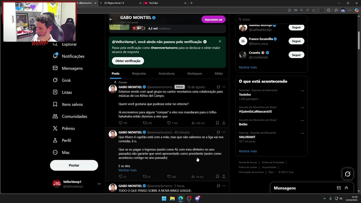Open the Termos de Serviço link

(248, 162)
